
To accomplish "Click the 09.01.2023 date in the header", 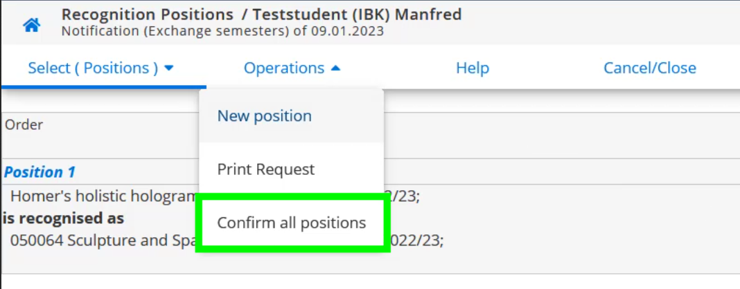I will point(347,32).
